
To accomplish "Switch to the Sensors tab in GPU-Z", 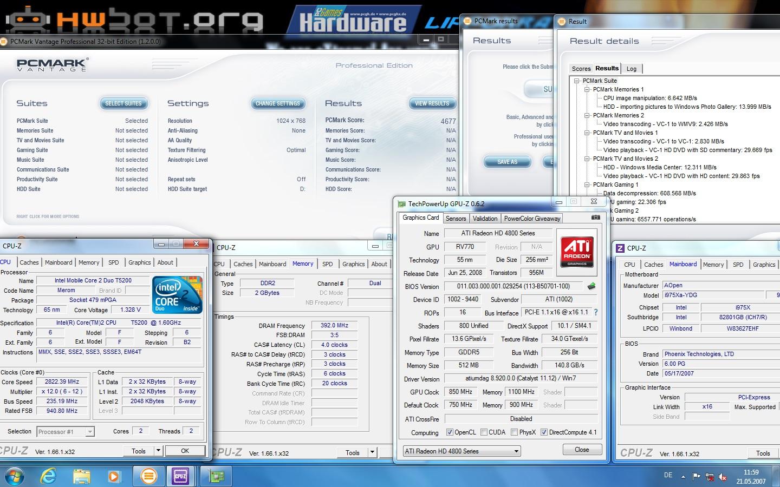I will click(x=456, y=219).
